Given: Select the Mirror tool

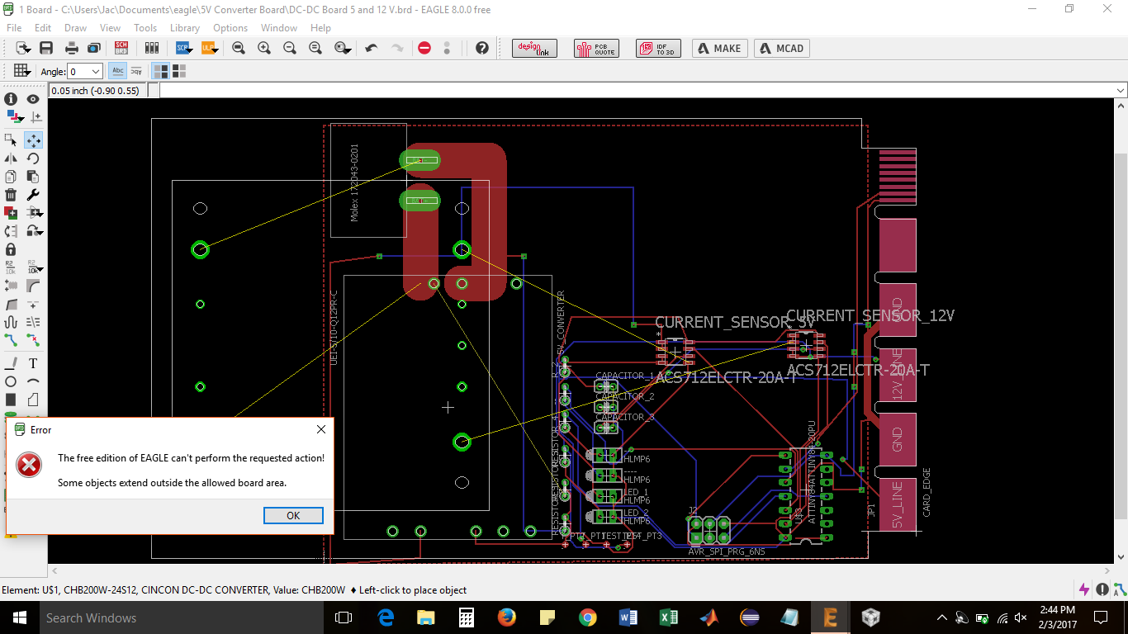Looking at the screenshot, I should click(x=11, y=158).
